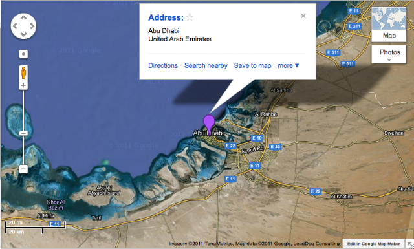The width and height of the screenshot is (414, 249).
Task: Click Edit in Google Map Maker
Action: [x=374, y=244]
